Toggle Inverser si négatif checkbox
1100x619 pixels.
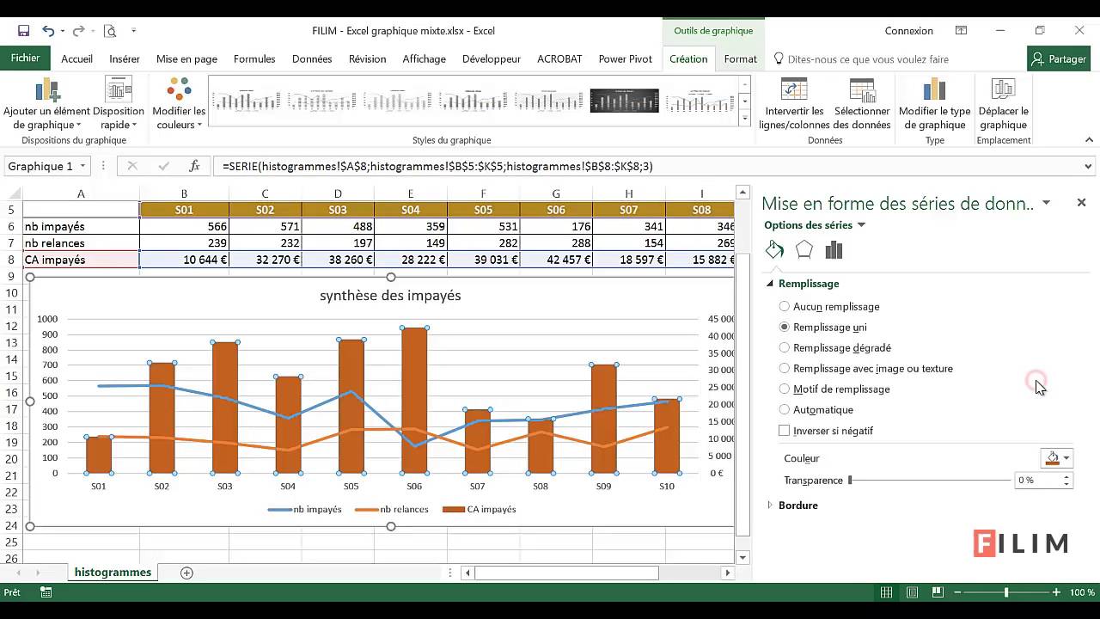pyautogui.click(x=784, y=431)
